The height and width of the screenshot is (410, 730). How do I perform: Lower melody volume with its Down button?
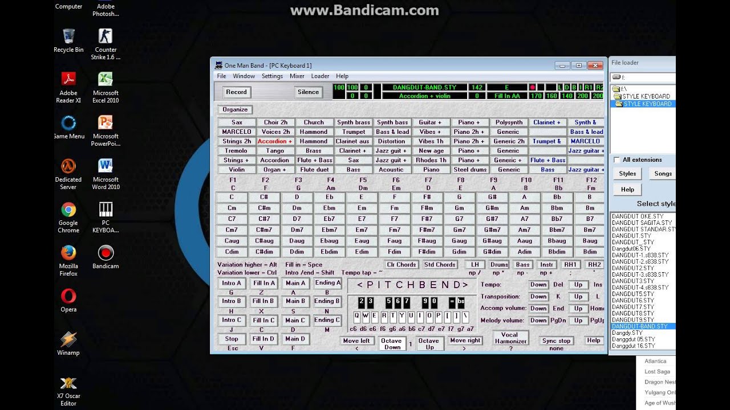538,321
